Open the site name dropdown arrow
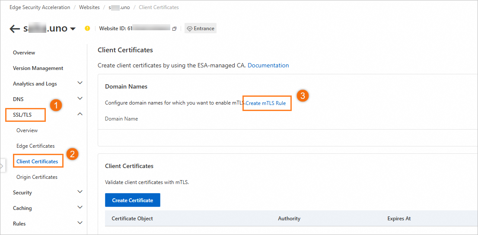 point(73,29)
